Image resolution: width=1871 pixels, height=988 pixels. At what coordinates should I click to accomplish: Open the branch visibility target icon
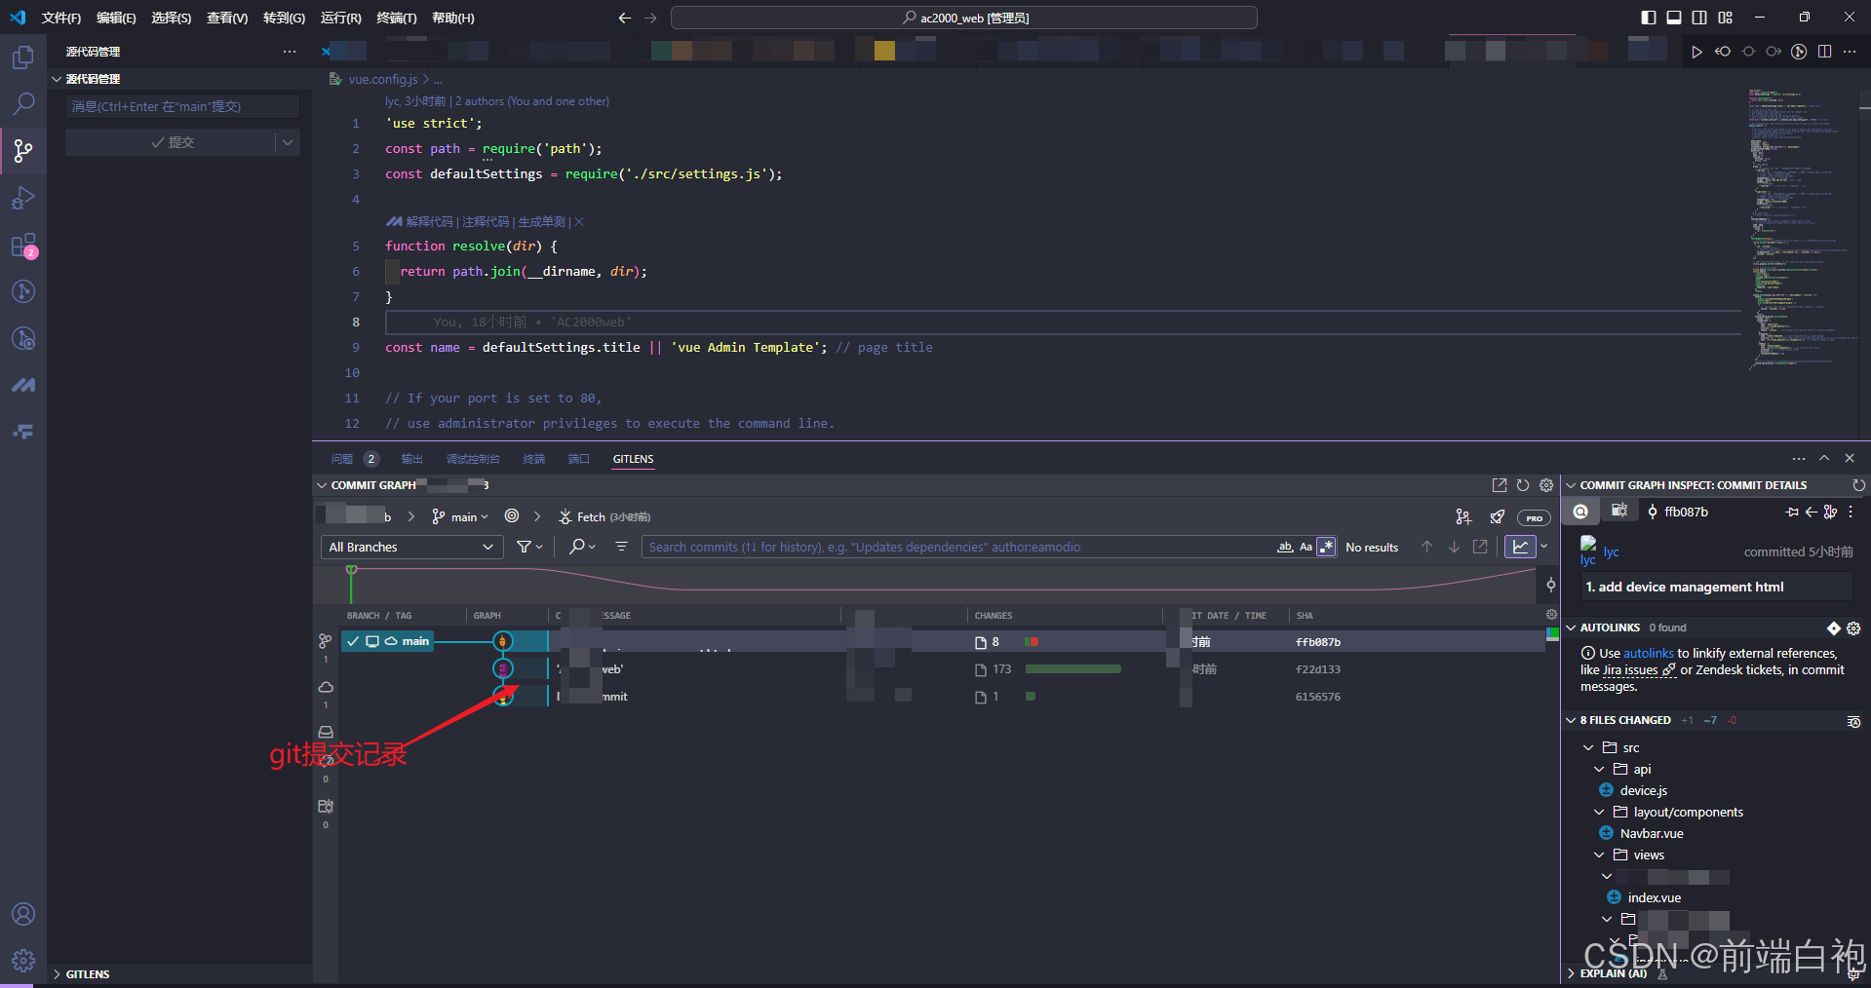(x=512, y=516)
